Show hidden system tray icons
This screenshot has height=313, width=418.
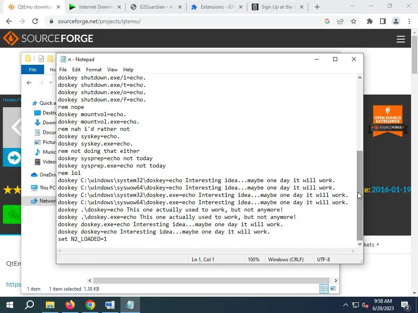pos(345,305)
